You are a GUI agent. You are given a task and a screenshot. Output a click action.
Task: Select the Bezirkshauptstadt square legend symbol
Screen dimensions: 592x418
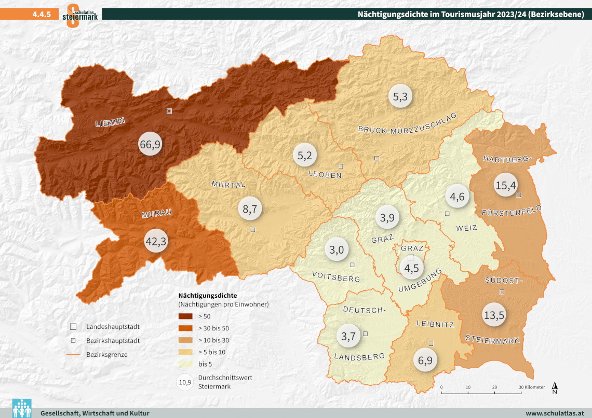(x=73, y=341)
